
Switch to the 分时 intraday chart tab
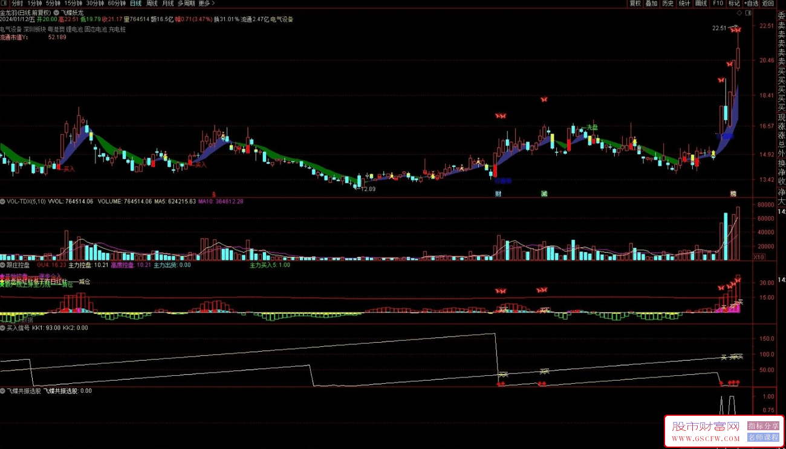click(x=17, y=3)
